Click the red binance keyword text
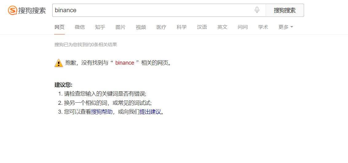The image size is (348, 163). (x=125, y=63)
